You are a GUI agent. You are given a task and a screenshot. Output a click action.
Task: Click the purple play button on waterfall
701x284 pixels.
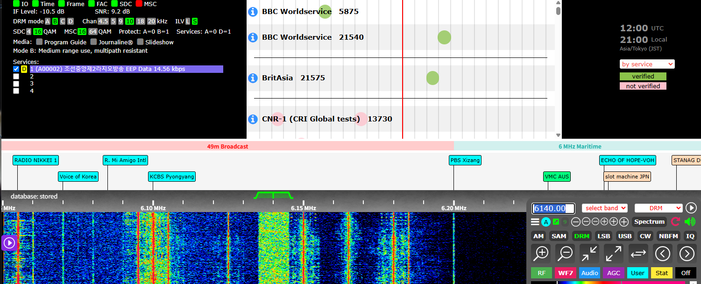[x=9, y=242]
